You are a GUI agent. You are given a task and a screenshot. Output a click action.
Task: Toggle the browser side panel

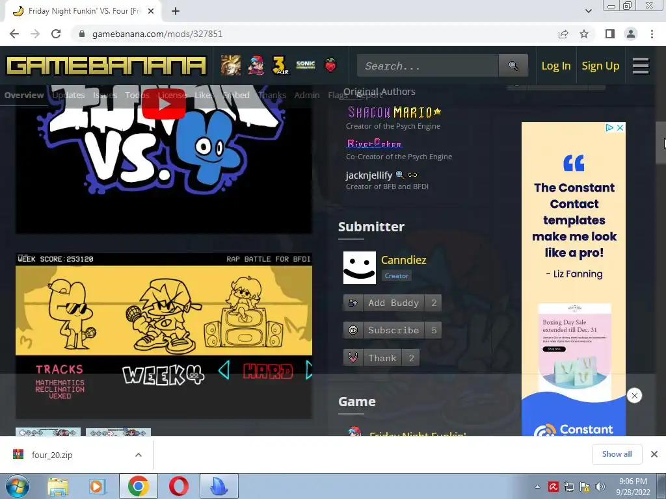click(610, 34)
